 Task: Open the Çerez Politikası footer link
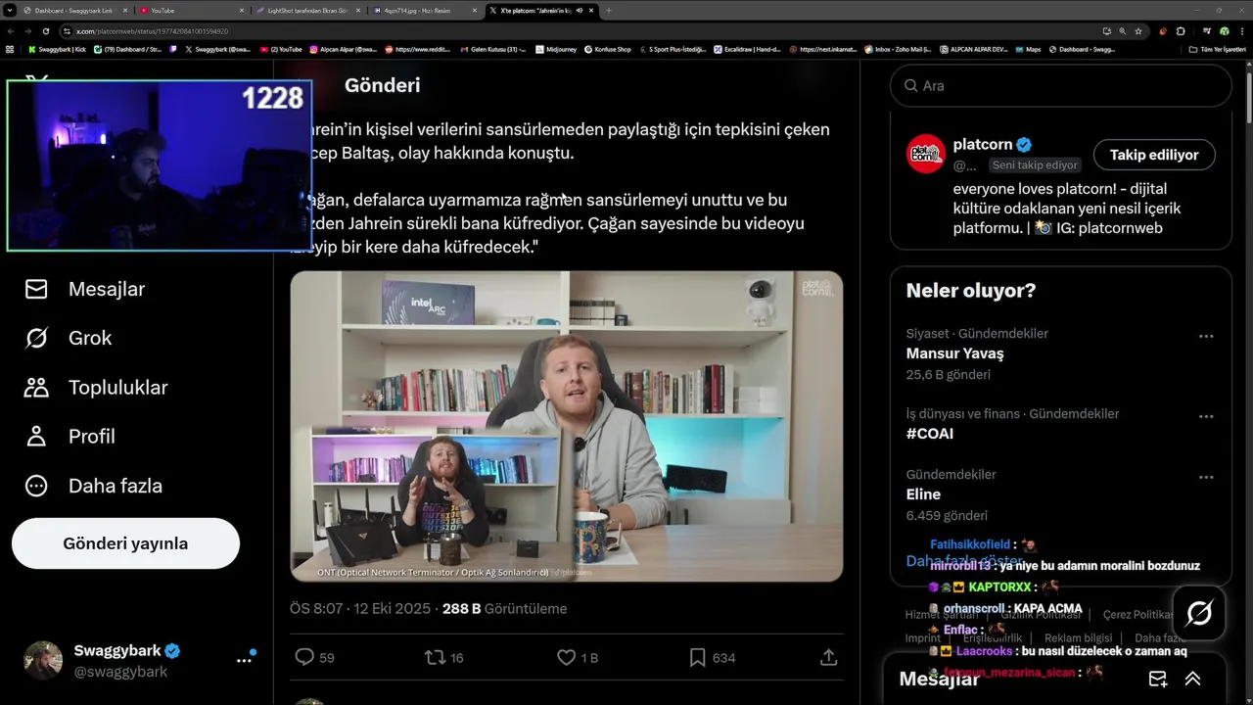coord(1139,615)
